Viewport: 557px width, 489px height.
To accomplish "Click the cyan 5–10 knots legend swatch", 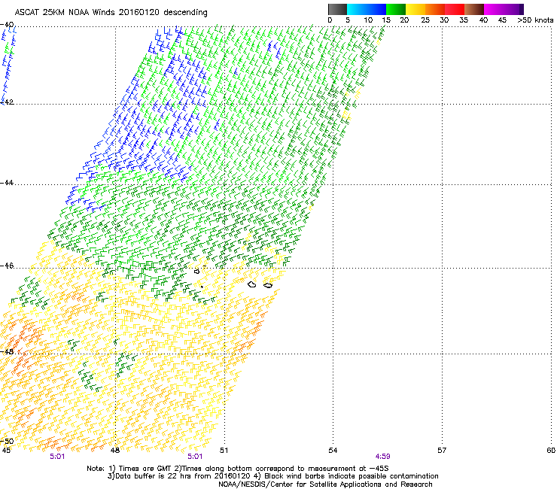I will coord(357,9).
